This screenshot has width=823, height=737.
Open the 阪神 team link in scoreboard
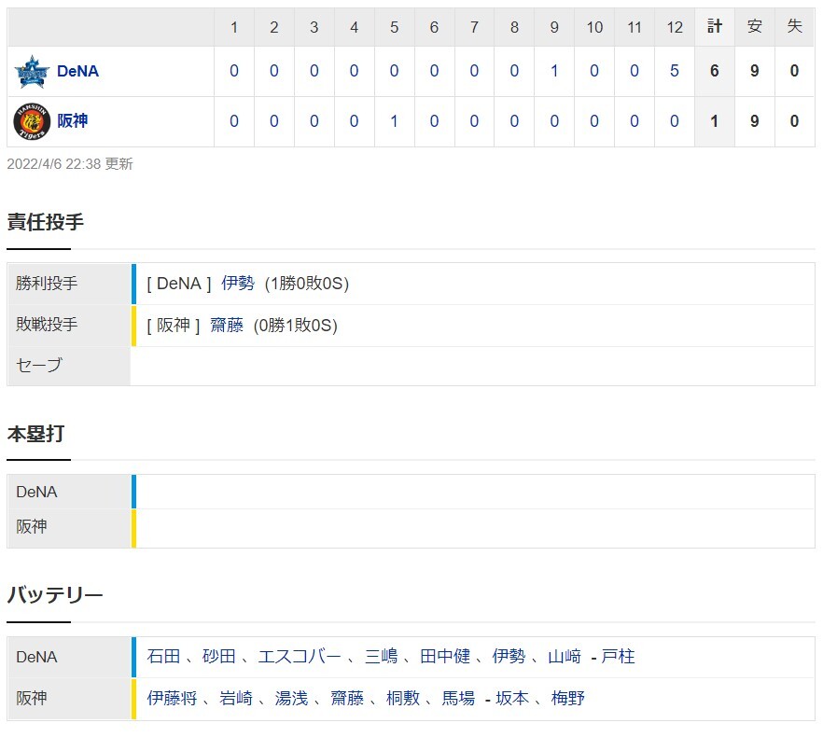[73, 120]
